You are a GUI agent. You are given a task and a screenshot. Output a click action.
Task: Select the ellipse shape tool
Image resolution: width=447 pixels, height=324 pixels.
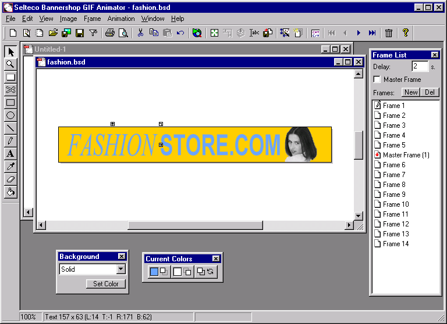click(x=10, y=116)
